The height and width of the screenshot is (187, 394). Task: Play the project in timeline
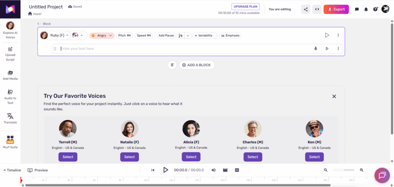[165, 170]
